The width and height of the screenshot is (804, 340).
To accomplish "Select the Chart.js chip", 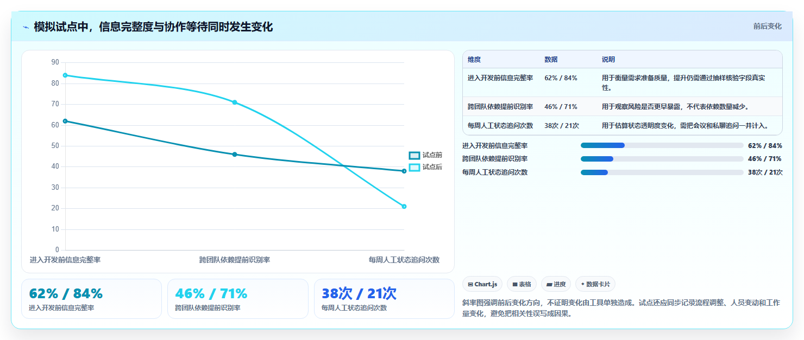I will click(482, 284).
